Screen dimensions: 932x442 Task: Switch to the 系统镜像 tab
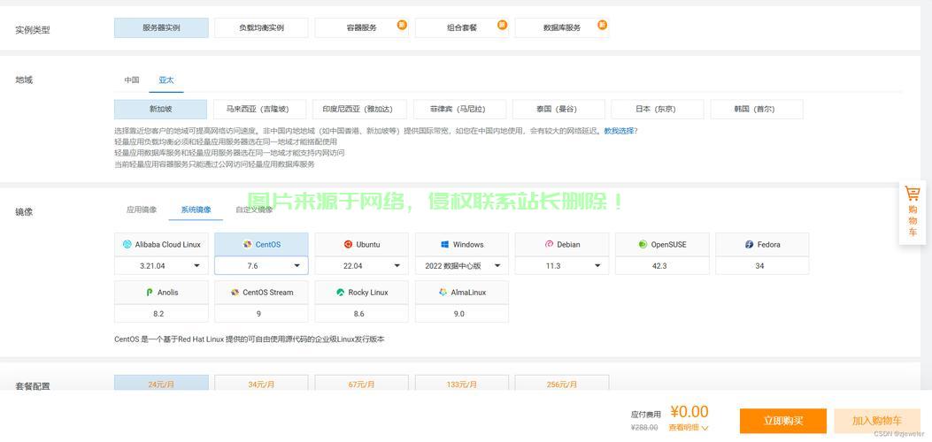click(196, 210)
